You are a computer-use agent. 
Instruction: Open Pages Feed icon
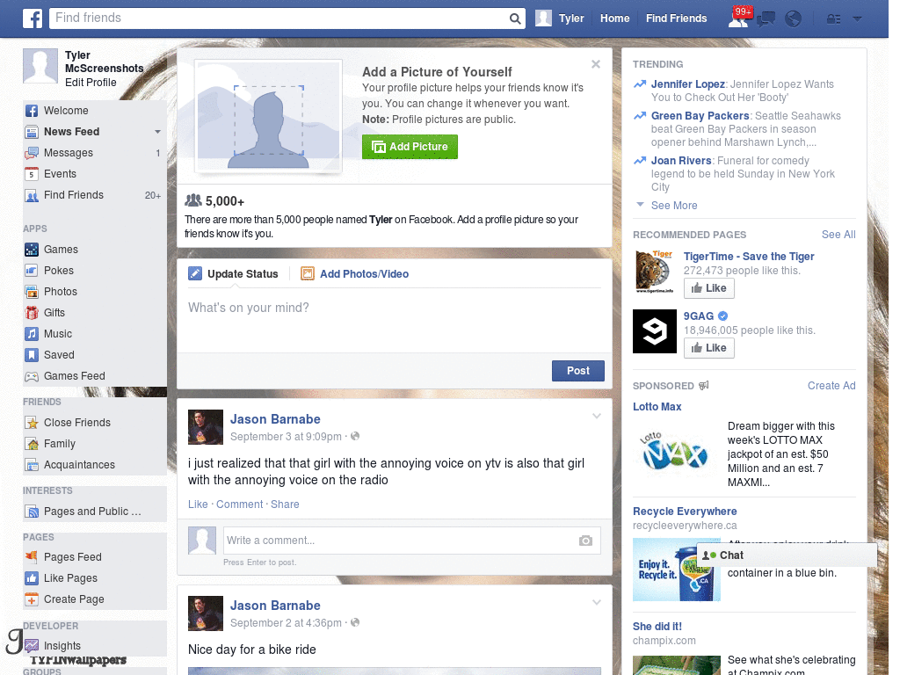pos(32,557)
